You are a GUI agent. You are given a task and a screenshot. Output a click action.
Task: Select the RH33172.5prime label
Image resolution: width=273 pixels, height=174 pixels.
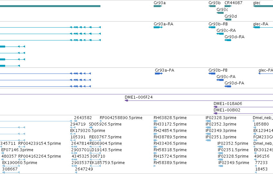pyautogui.click(x=170, y=124)
